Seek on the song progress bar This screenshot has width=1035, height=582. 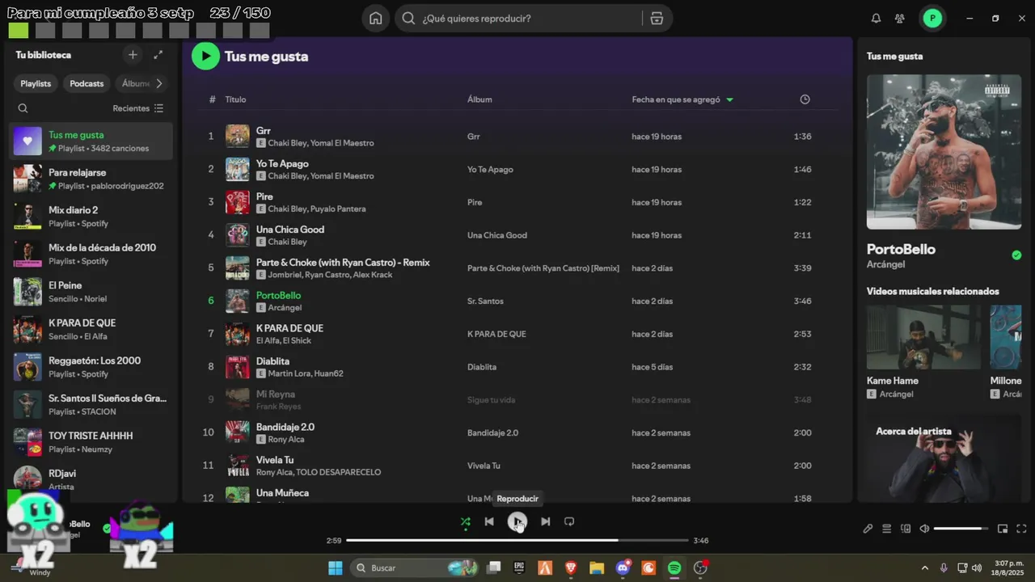pos(517,540)
